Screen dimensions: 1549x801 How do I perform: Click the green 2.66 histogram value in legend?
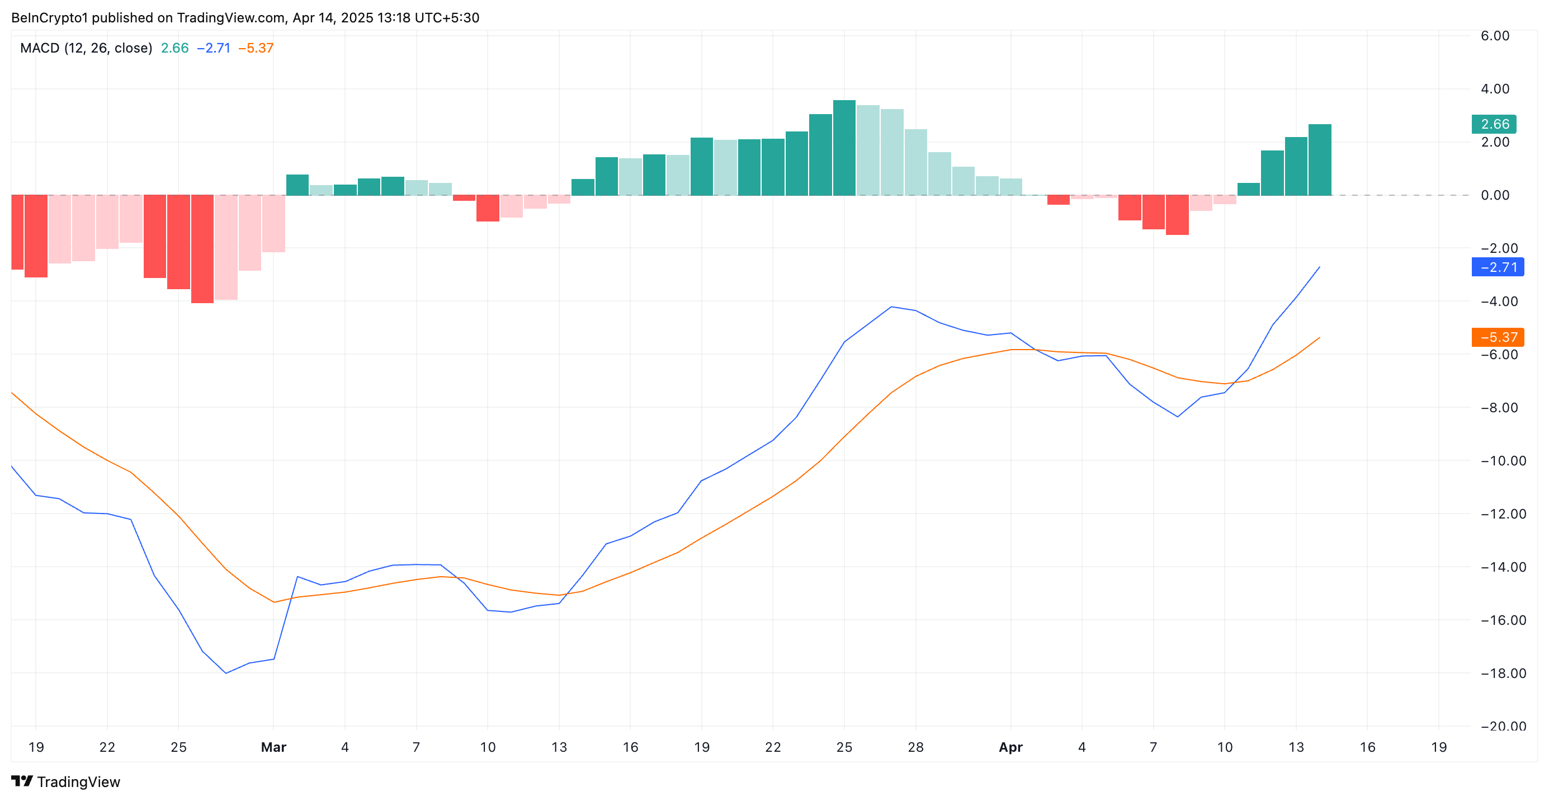coord(174,48)
